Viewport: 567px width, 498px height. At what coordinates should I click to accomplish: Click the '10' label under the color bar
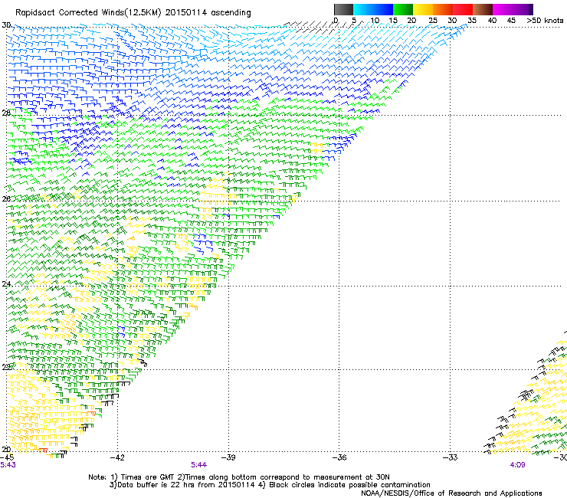click(x=375, y=21)
